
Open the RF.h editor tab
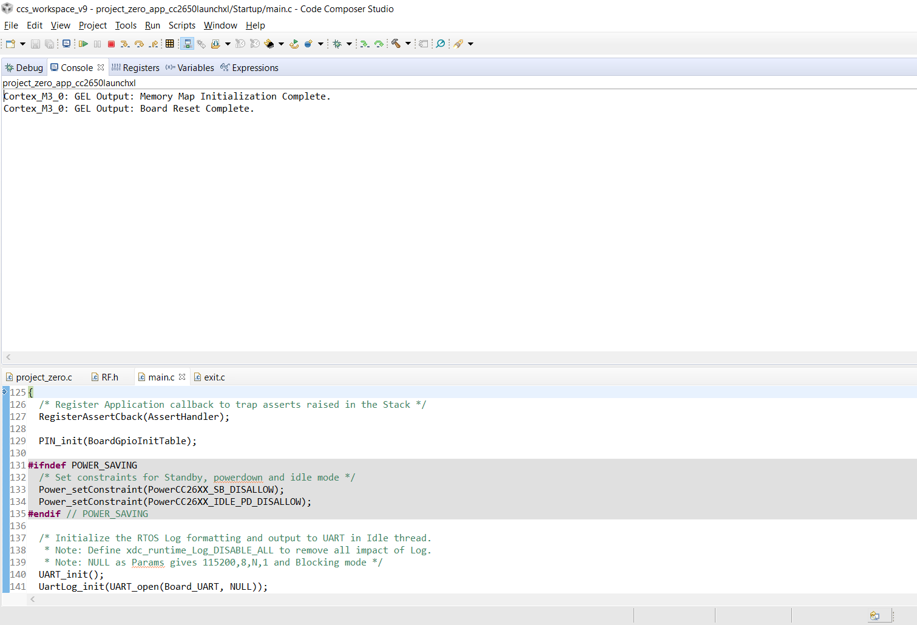tap(104, 377)
